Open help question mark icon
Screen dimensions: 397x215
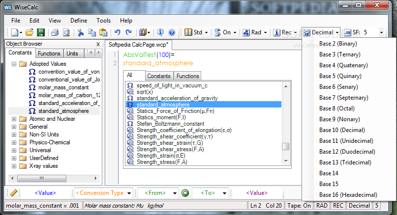tap(172, 32)
